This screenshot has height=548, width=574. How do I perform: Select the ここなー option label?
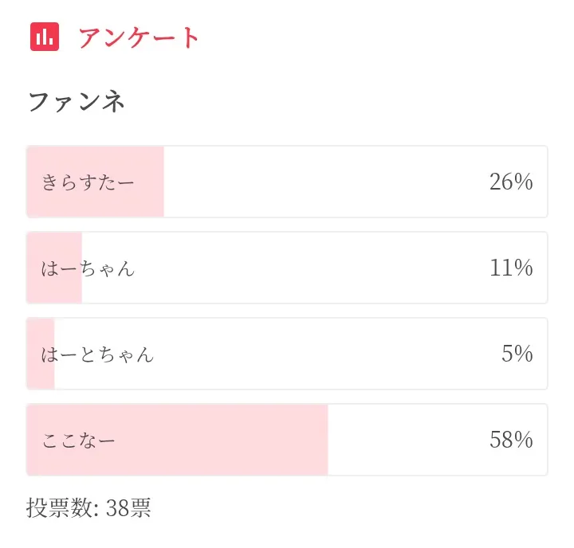point(78,440)
